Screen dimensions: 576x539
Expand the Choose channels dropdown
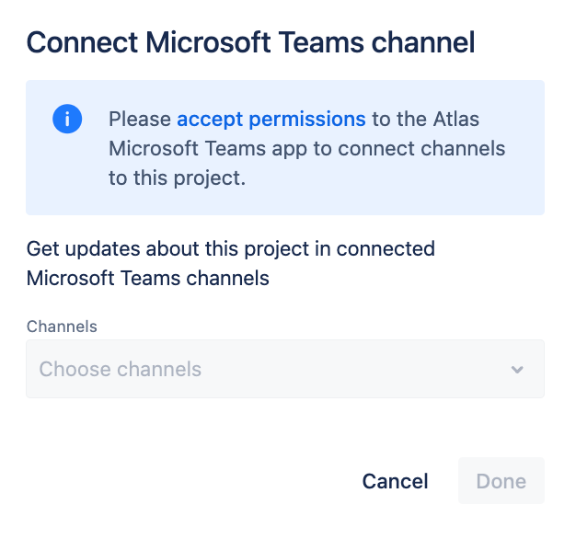pyautogui.click(x=285, y=369)
